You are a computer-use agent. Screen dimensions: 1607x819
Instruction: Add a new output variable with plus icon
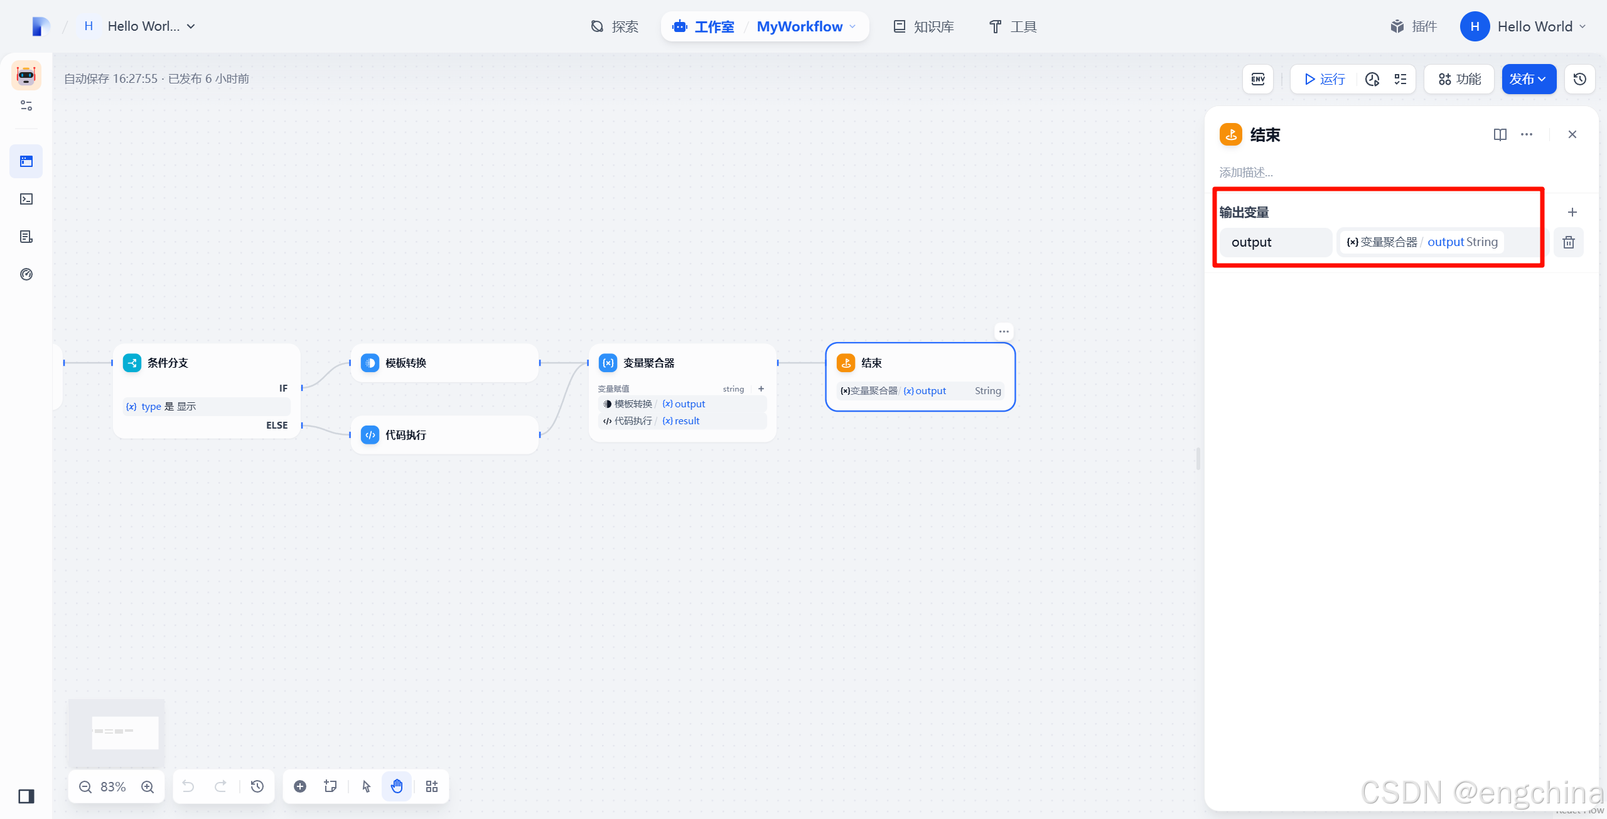pos(1572,212)
